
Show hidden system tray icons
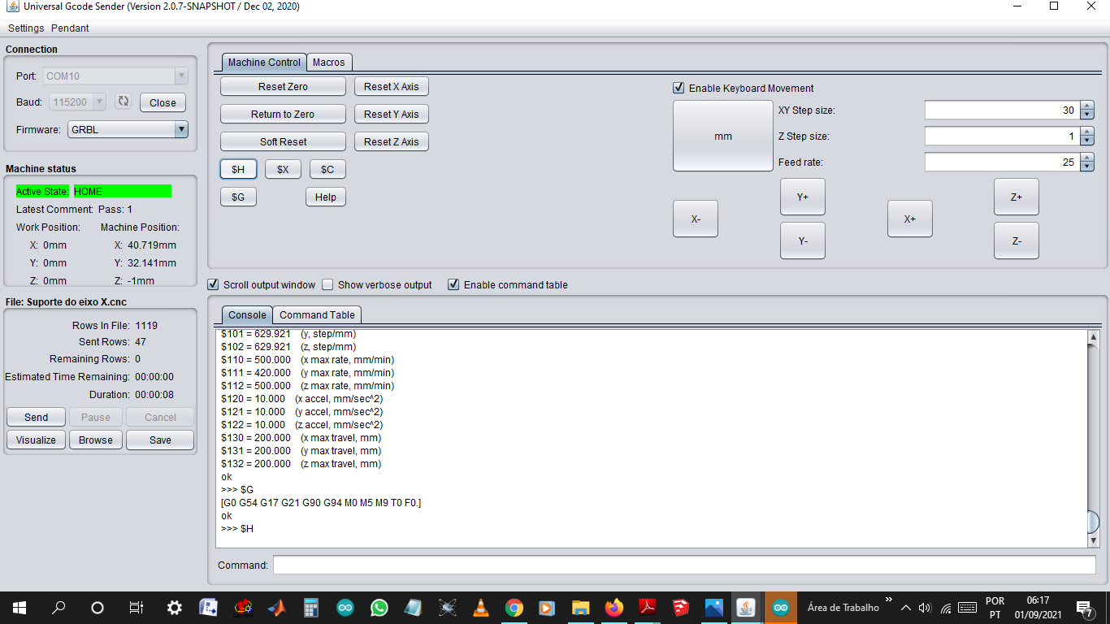(x=905, y=607)
